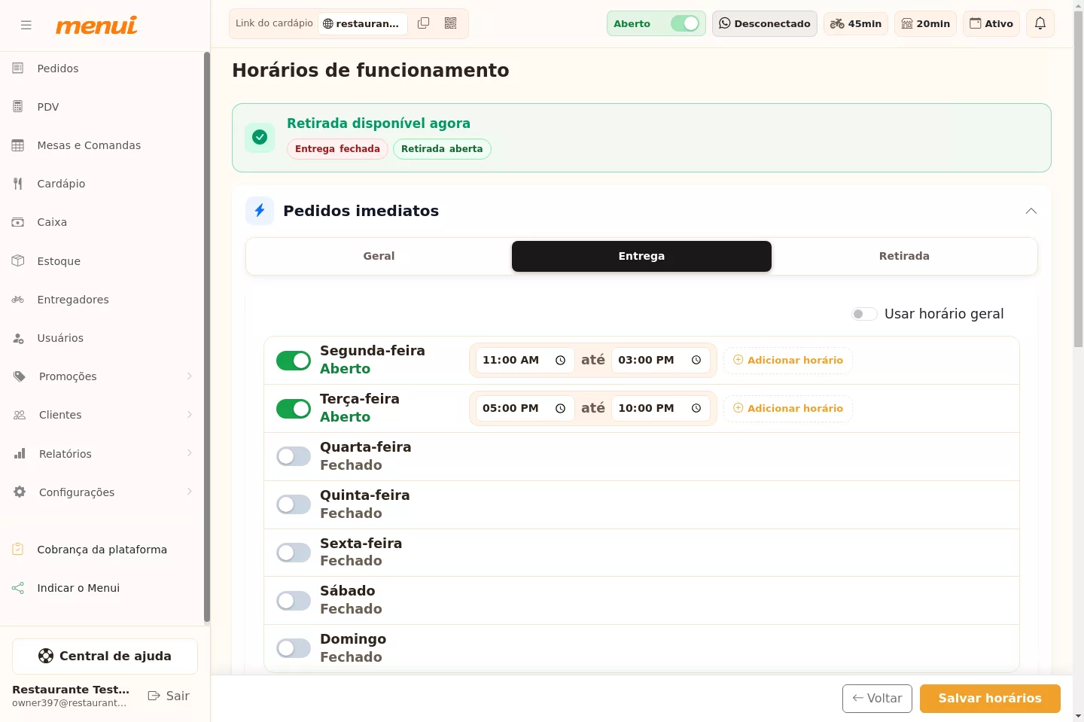Toggle the Aberto store status switch
Screen dimensions: 1084x722
[685, 23]
